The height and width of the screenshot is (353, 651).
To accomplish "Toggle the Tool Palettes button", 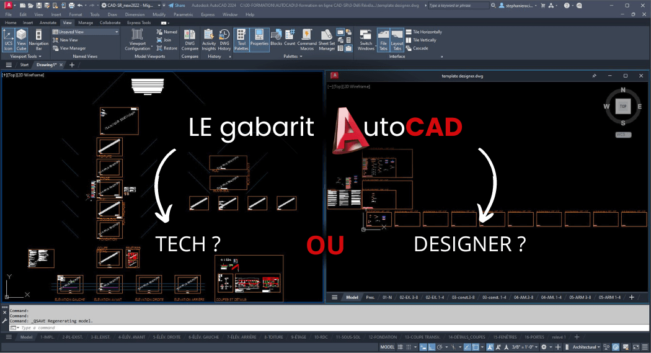I will (x=241, y=40).
